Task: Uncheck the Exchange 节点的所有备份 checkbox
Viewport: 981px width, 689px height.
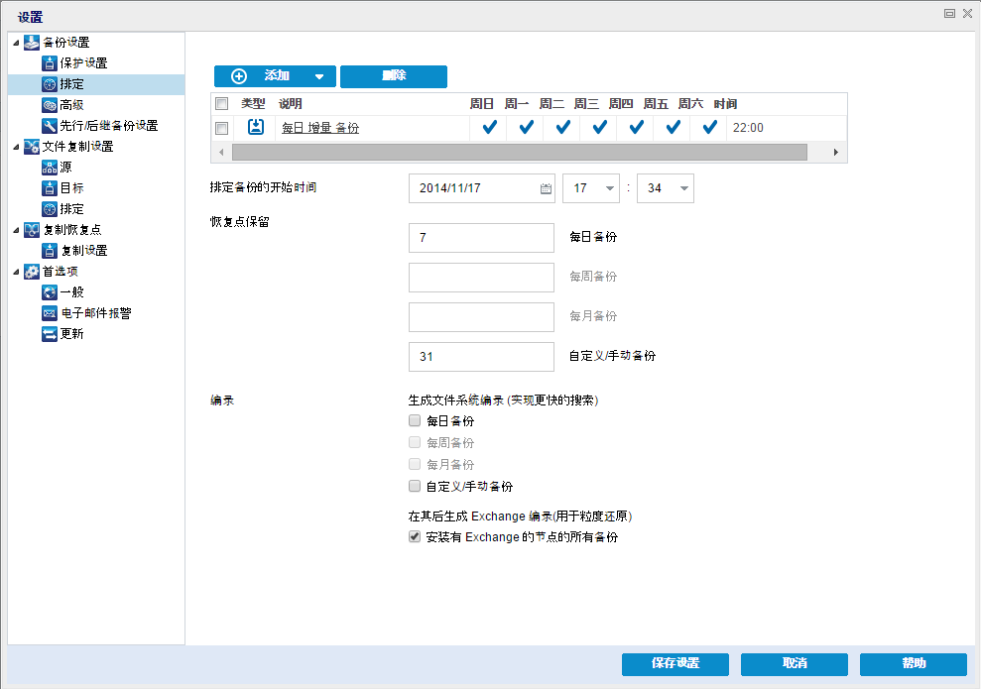Action: point(415,537)
